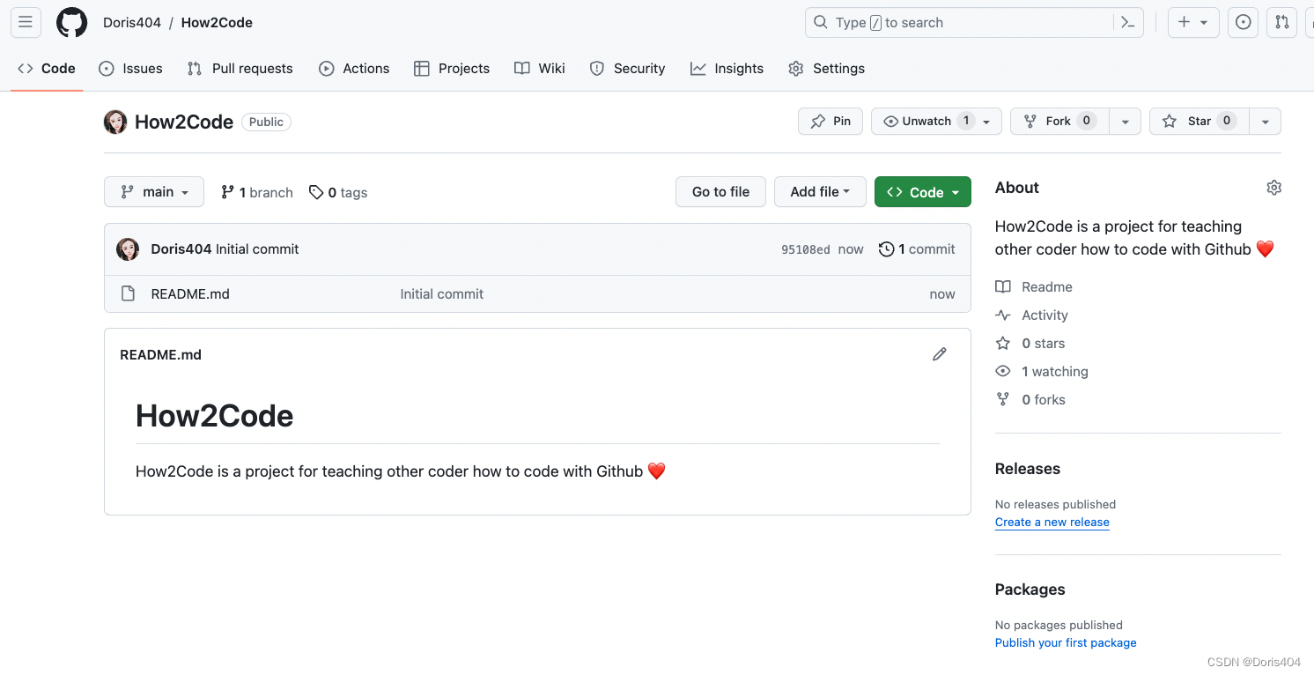Open the latest Initial commit message link
1314x675 pixels.
257,249
